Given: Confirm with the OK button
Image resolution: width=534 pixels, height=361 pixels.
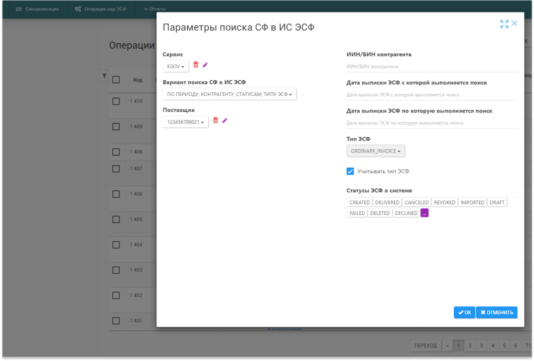Looking at the screenshot, I should (x=465, y=312).
